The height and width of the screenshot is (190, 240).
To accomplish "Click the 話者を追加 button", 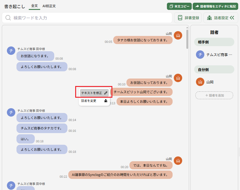I will (214, 95).
